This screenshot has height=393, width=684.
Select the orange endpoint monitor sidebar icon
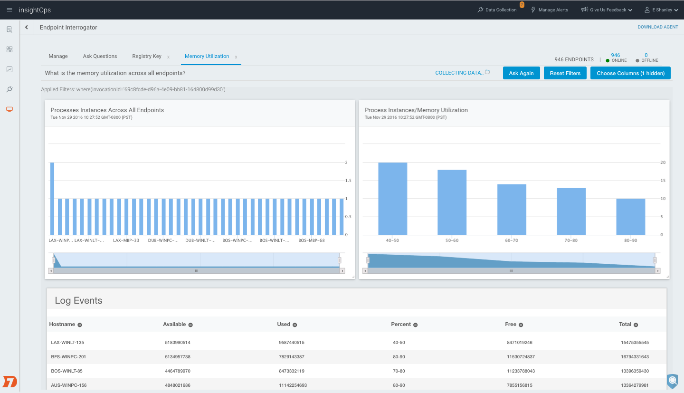point(9,109)
